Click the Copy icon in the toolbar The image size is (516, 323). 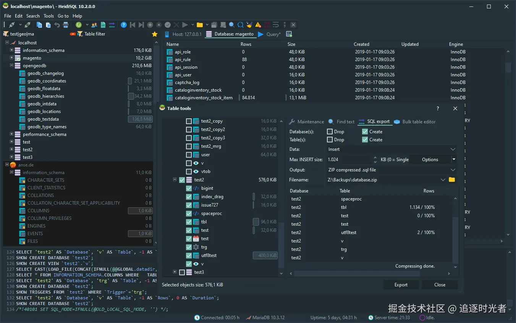tap(39, 25)
